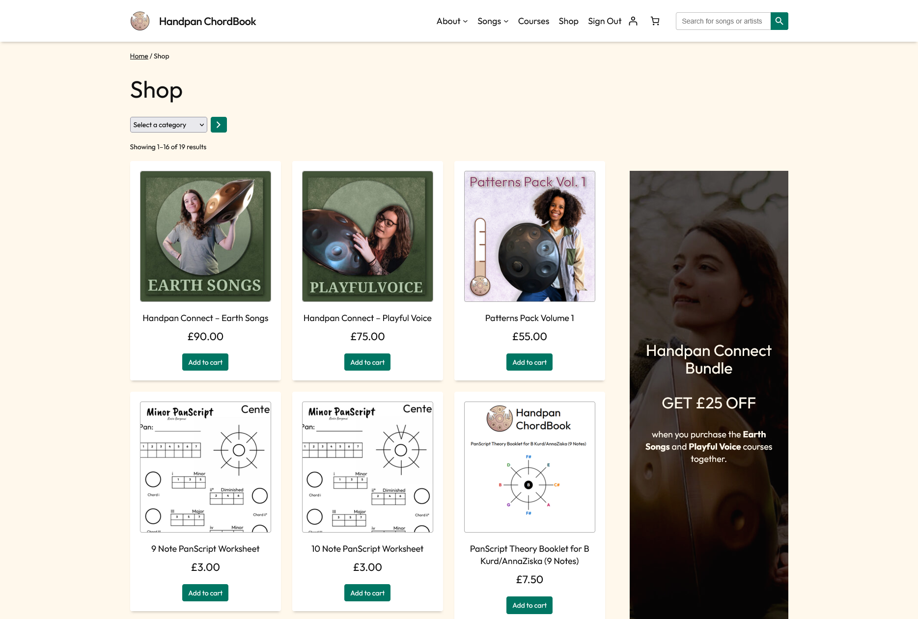
Task: Add Earth Songs course to cart
Action: pyautogui.click(x=205, y=362)
